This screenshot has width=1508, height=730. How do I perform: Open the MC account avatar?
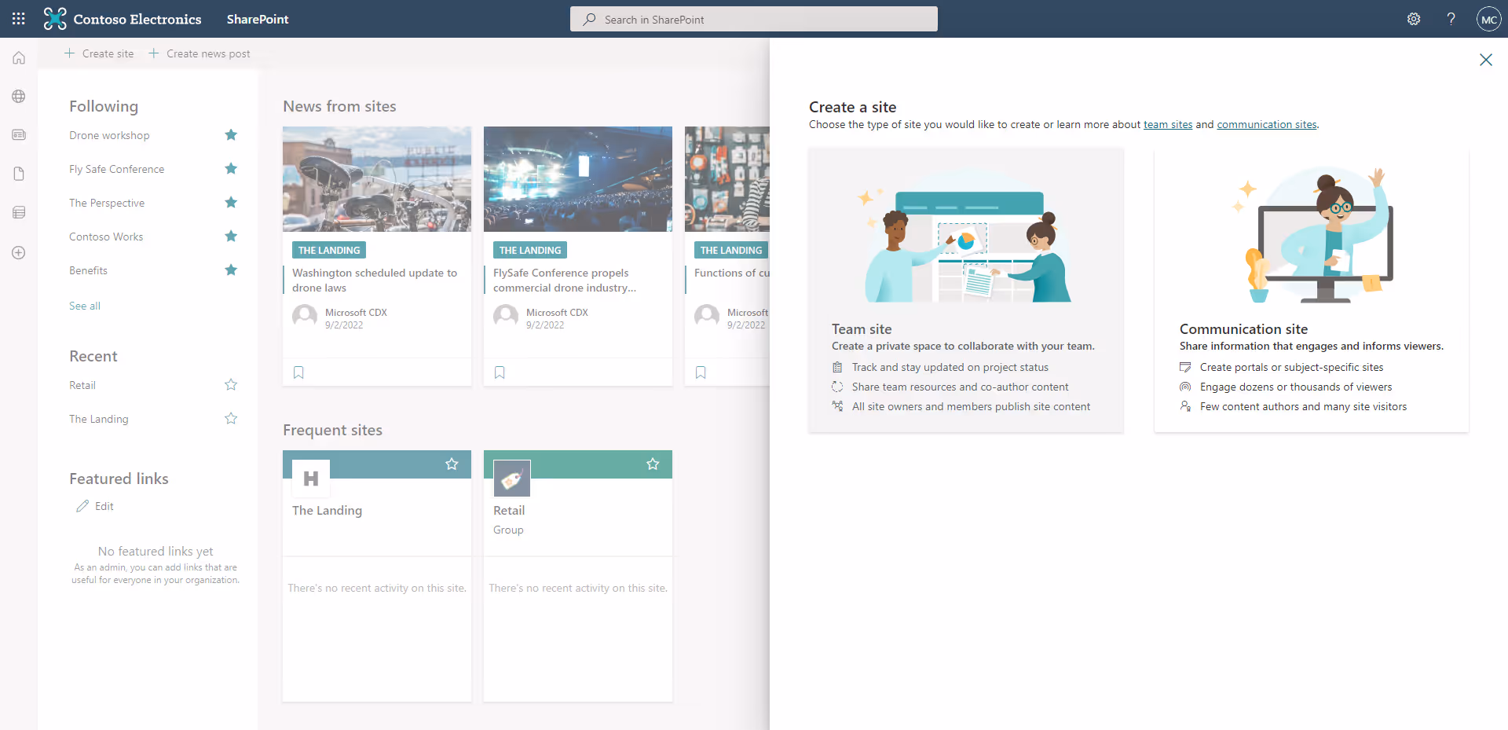click(1488, 19)
